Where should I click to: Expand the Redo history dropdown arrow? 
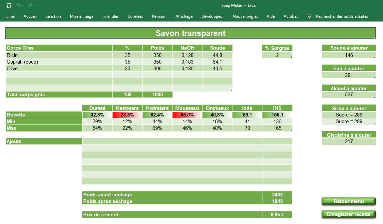coord(35,6)
